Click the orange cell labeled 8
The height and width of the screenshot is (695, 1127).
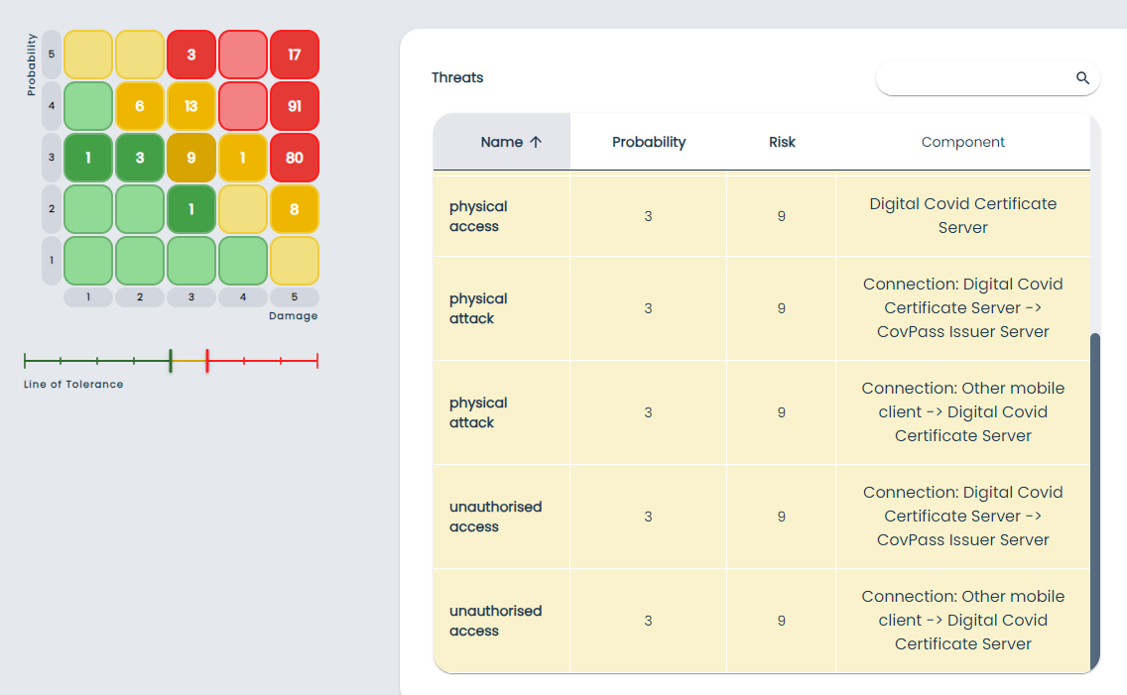(295, 209)
